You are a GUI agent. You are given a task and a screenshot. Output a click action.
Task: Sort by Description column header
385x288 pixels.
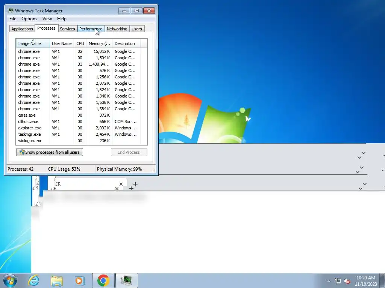(x=126, y=43)
